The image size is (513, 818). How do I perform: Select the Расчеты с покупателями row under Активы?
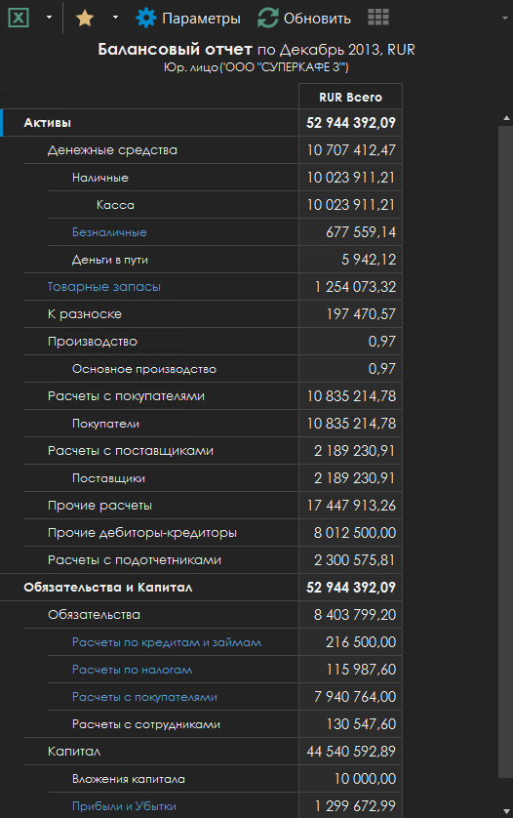(x=213, y=396)
